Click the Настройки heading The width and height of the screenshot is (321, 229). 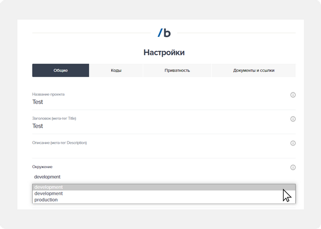tap(164, 52)
